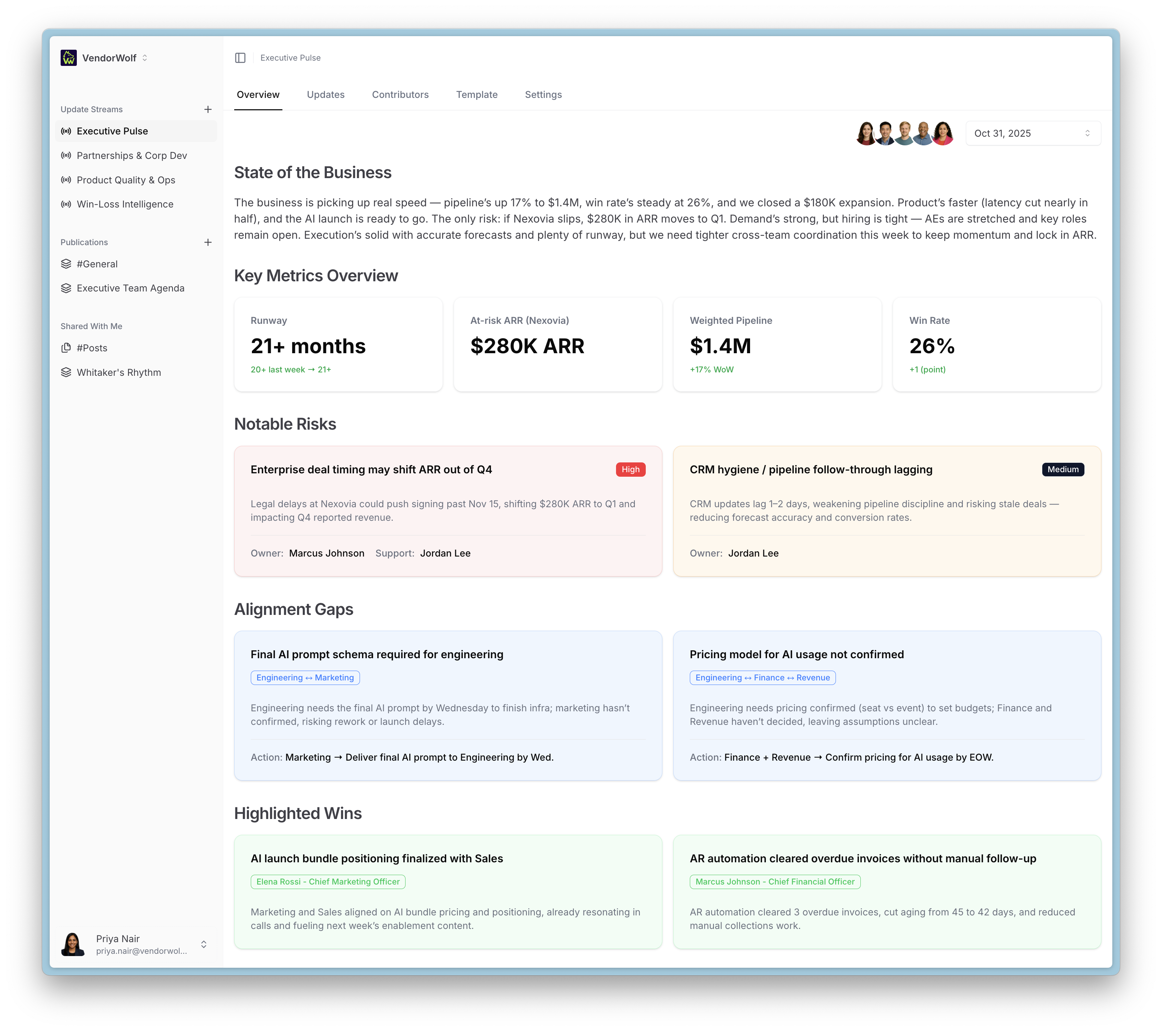Click the Partnerships & Corp Dev stream icon
Screen dimensions: 1162x1031
click(x=67, y=155)
